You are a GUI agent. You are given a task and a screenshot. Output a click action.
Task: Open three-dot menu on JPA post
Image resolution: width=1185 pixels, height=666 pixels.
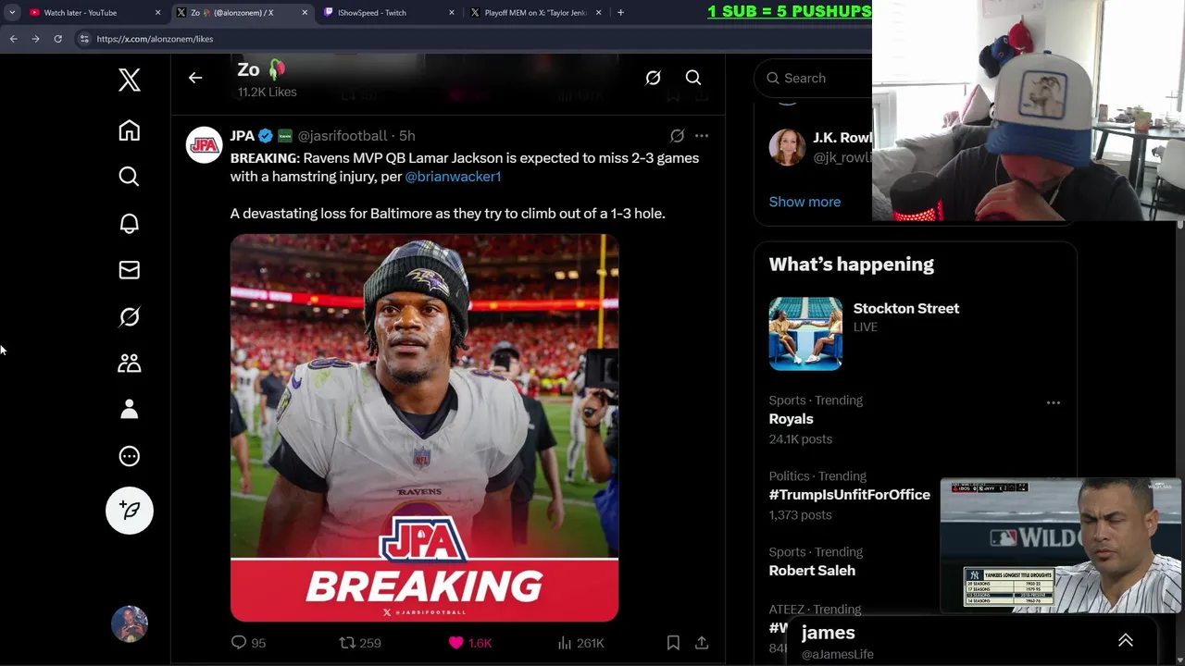click(702, 136)
